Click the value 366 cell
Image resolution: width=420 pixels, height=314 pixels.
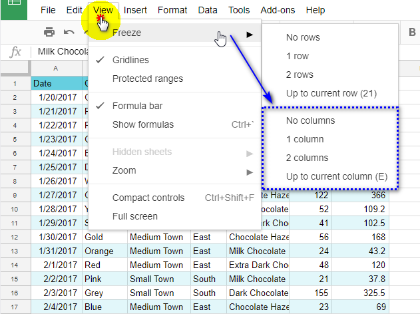tap(360, 195)
